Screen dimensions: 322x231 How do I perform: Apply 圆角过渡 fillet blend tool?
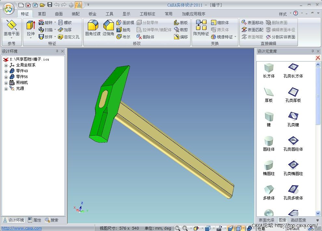tap(93, 28)
